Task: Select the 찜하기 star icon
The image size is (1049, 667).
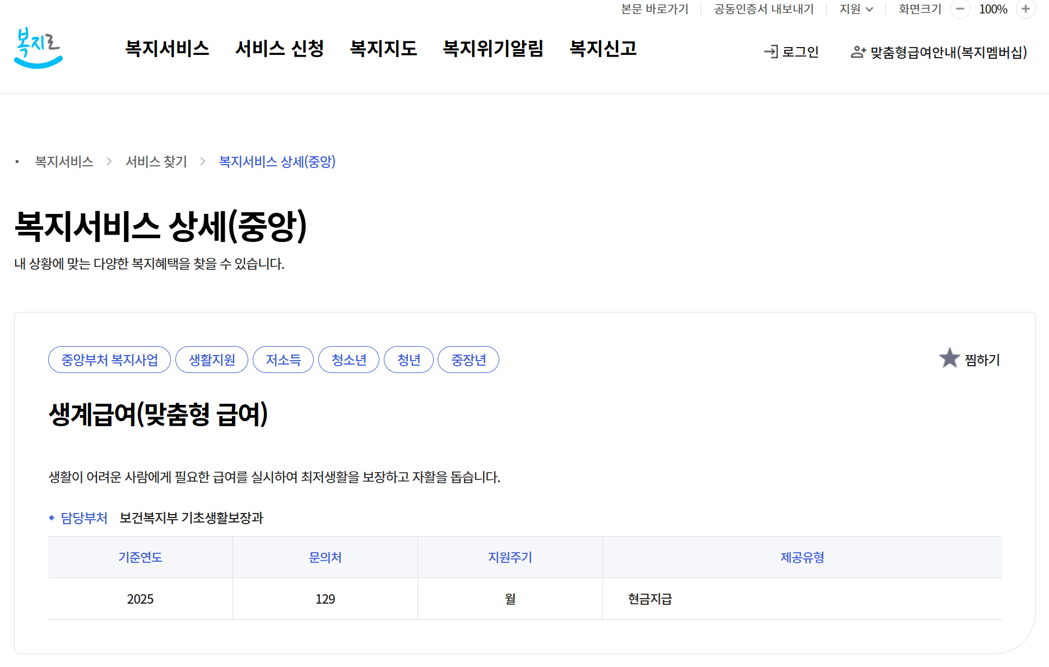Action: click(949, 358)
